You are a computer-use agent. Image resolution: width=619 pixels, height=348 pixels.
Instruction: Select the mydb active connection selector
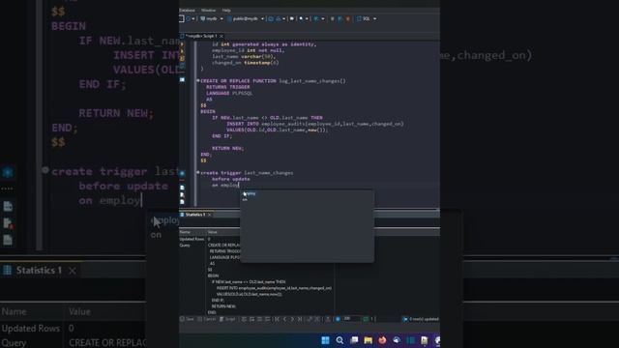(209, 18)
